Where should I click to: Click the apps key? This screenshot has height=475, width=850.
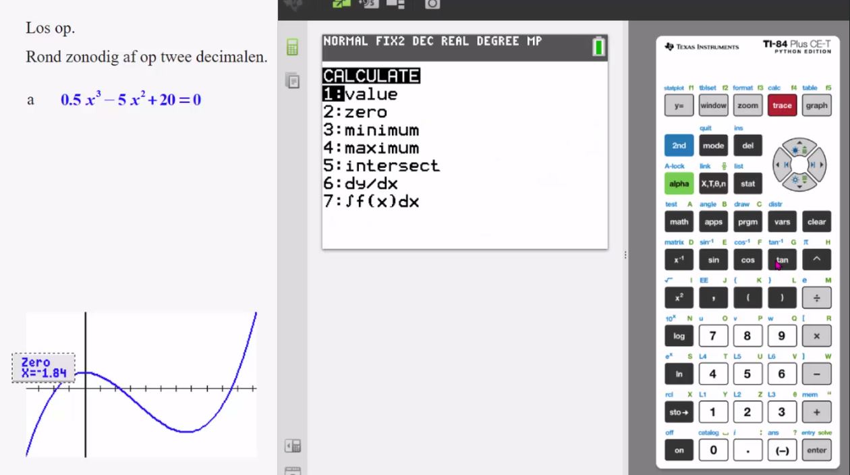(x=713, y=221)
